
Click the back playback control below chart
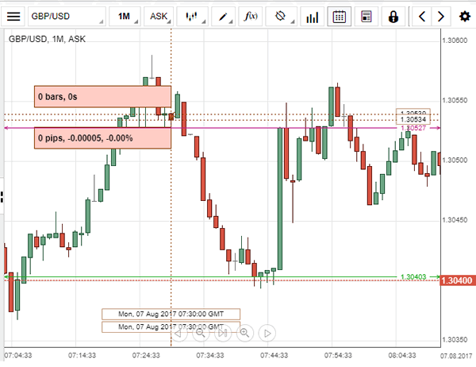click(178, 334)
